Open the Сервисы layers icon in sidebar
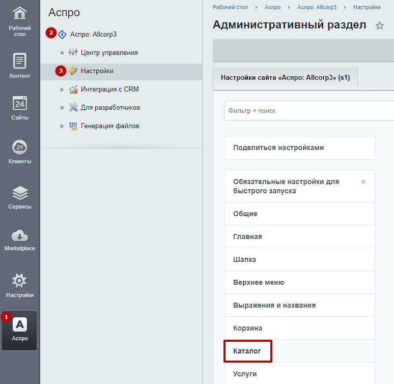394x384 pixels. point(20,193)
